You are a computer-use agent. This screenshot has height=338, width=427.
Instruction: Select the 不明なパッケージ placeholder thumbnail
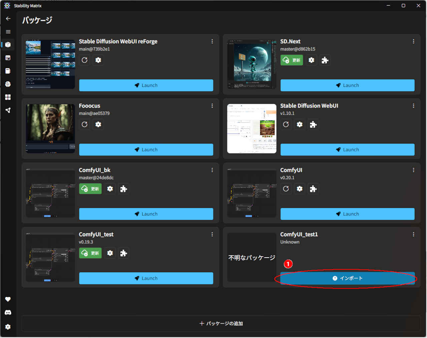coord(252,257)
